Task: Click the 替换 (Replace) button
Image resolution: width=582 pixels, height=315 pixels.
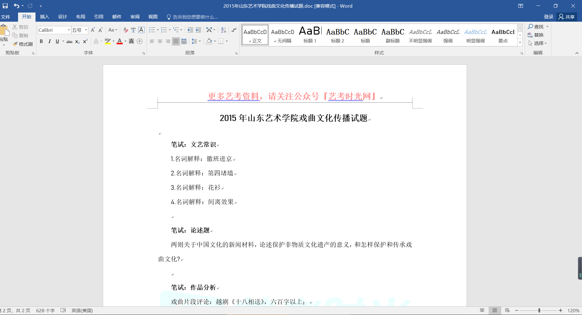Action: pos(535,35)
